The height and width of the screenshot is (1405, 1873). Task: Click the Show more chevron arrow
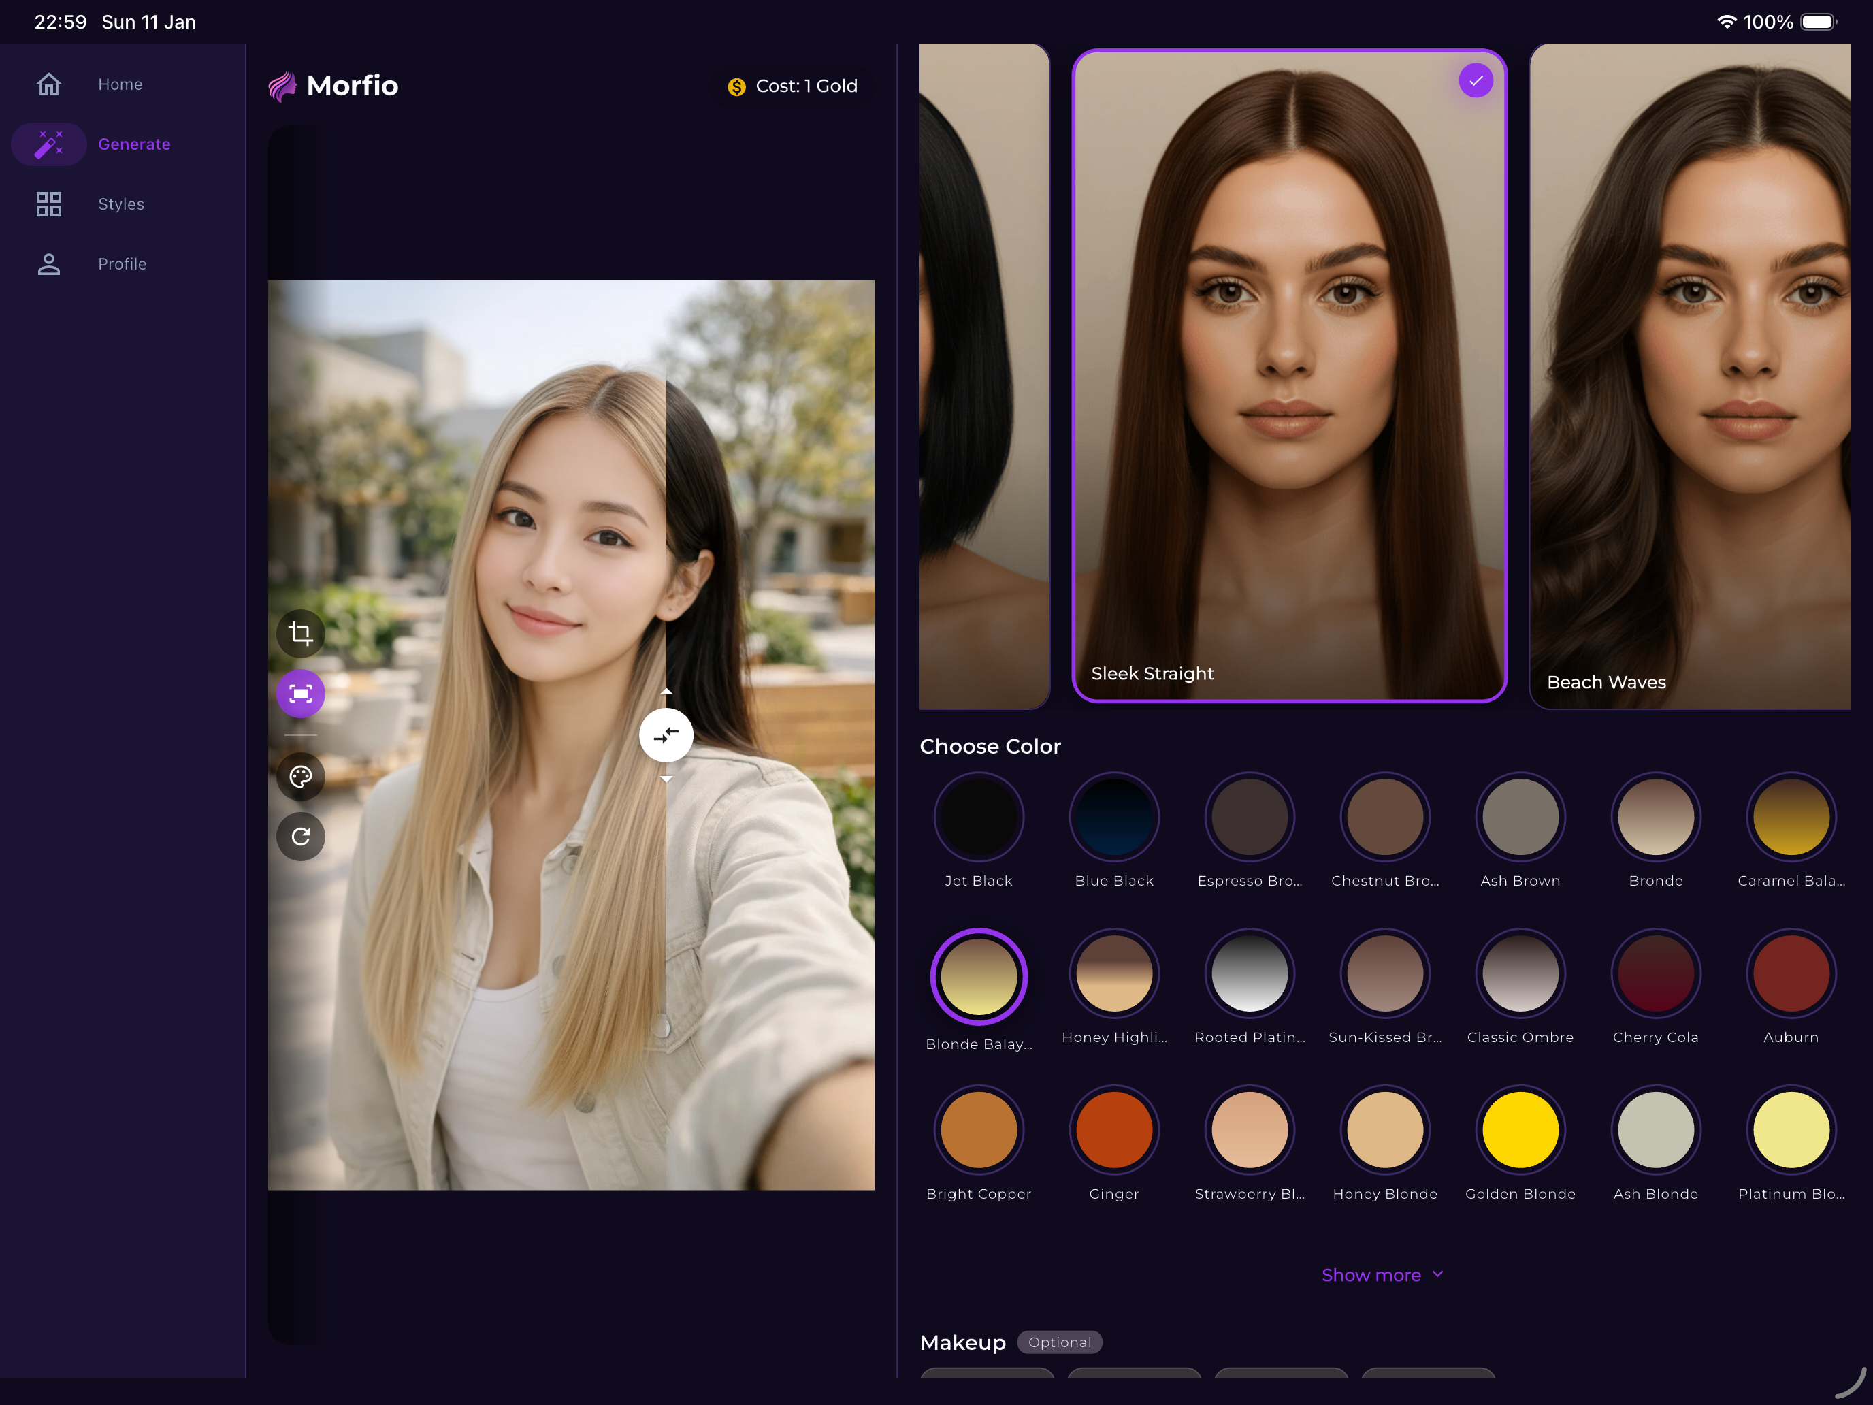(1438, 1274)
